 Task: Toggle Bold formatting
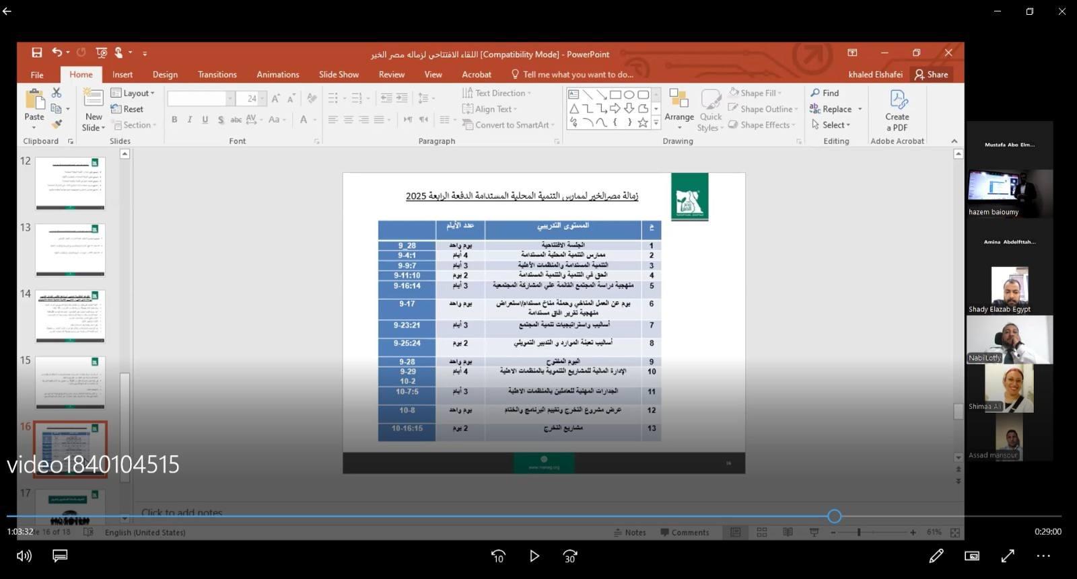[x=174, y=120]
